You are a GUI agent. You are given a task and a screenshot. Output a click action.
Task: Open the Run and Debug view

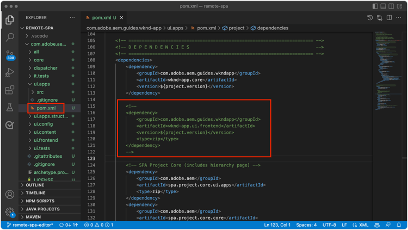coord(10,72)
